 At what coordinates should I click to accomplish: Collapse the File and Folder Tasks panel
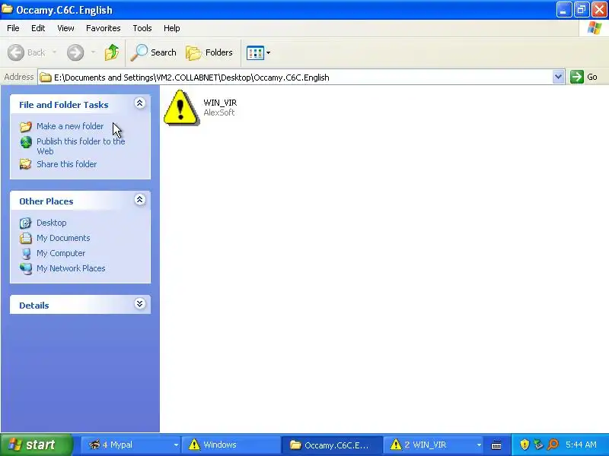(x=140, y=103)
